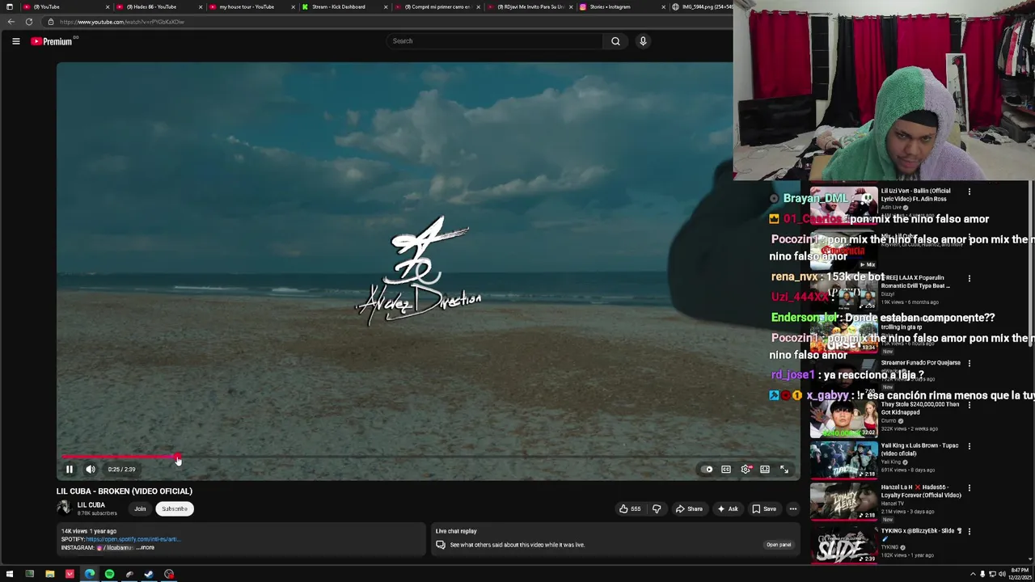Open They Stole $240,000,000 video thumbnail

[x=843, y=419]
